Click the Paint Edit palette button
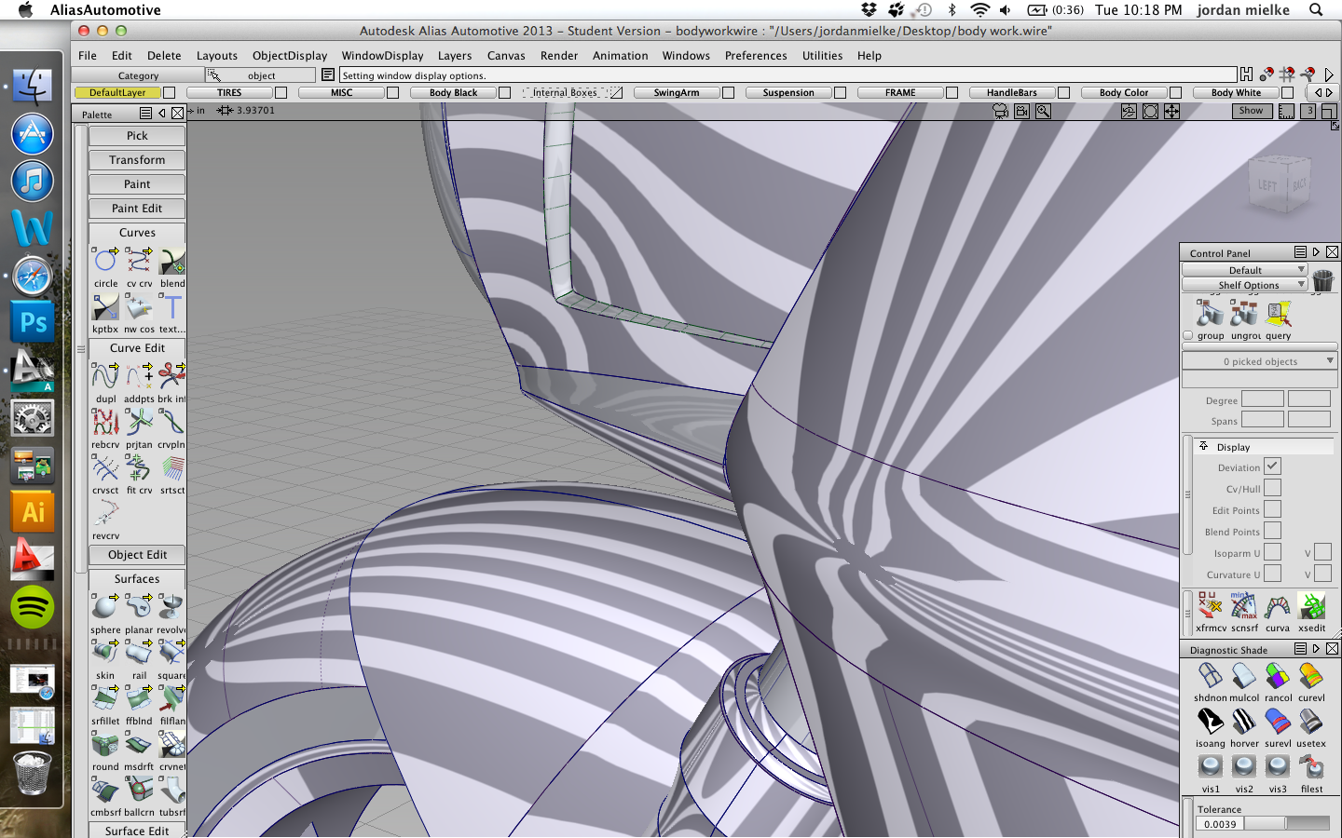 (137, 209)
